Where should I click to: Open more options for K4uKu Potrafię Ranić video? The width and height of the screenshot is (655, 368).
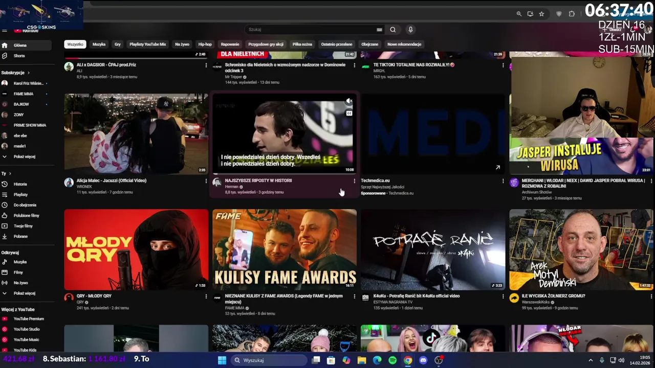point(503,296)
